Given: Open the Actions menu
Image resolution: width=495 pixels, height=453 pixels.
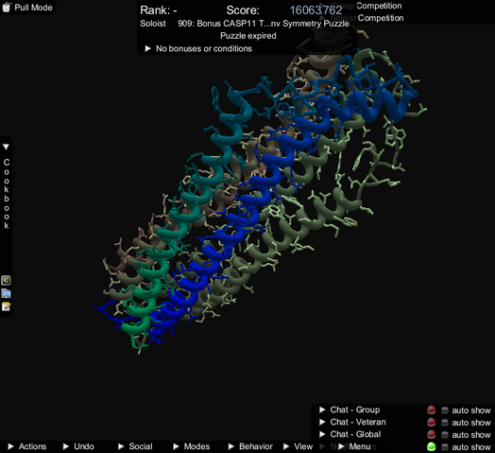Looking at the screenshot, I should point(27,446).
